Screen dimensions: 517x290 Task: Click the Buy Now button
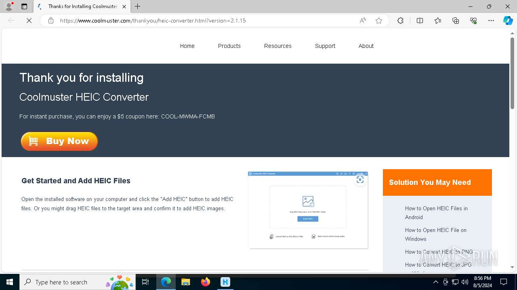59,141
